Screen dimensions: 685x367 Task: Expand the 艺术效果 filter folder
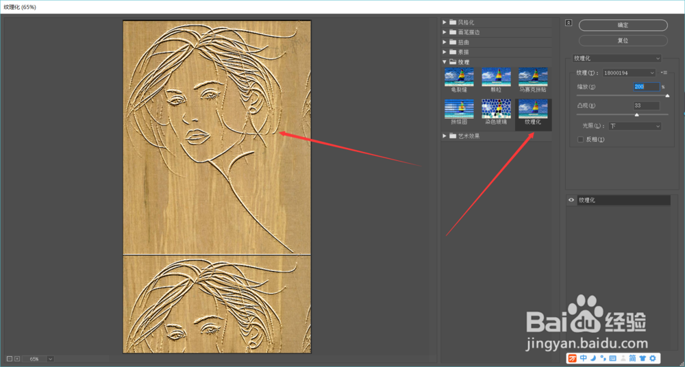click(445, 136)
